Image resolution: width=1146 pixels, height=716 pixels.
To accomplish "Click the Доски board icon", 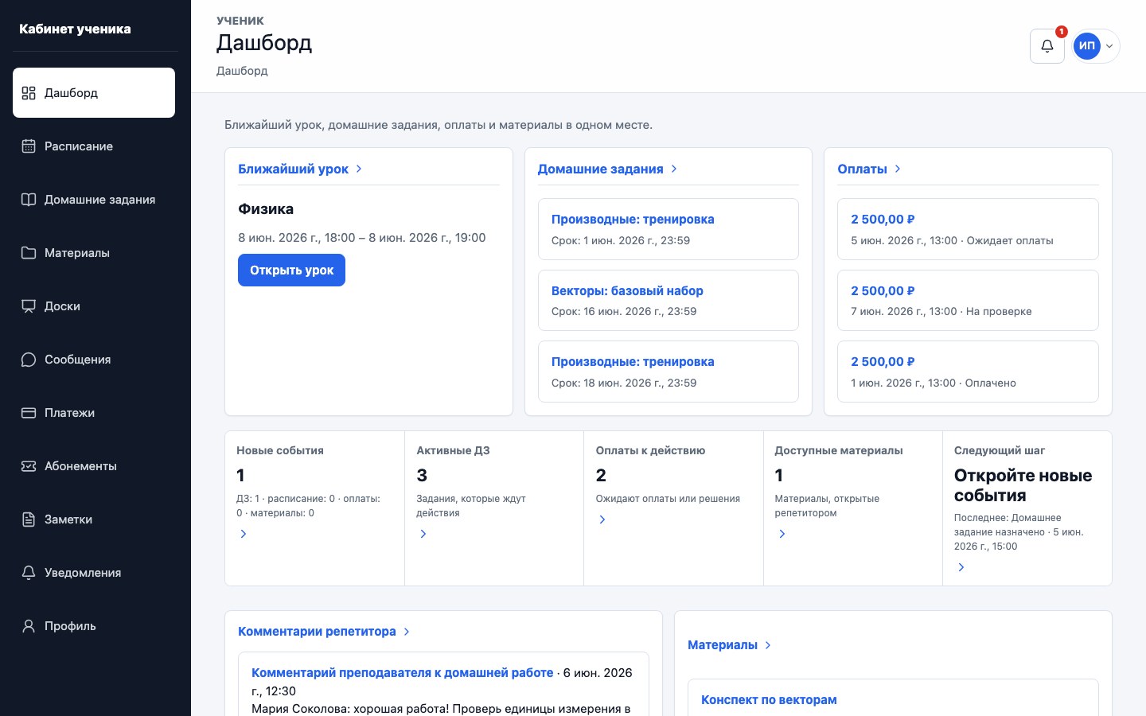I will [x=29, y=306].
